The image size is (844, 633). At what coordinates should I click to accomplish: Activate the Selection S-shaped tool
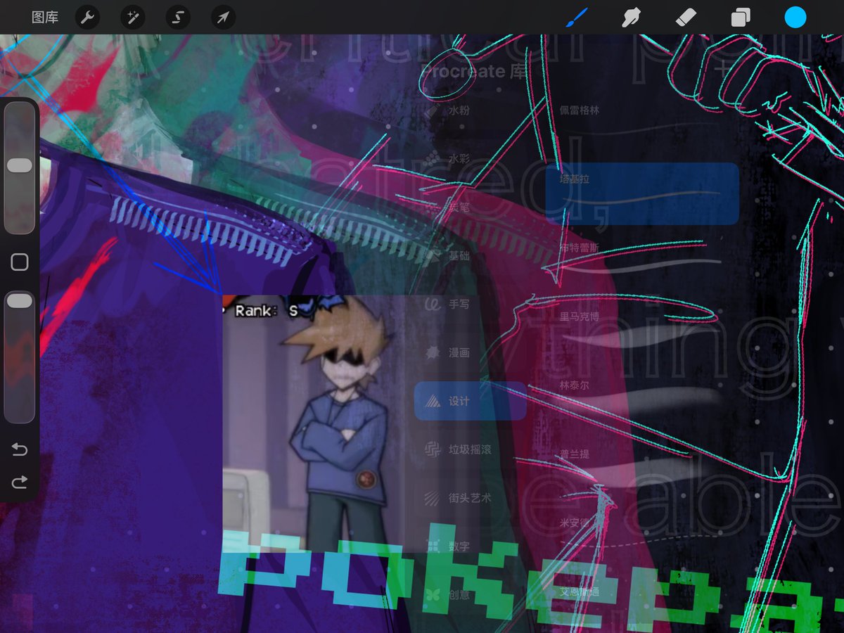point(178,18)
